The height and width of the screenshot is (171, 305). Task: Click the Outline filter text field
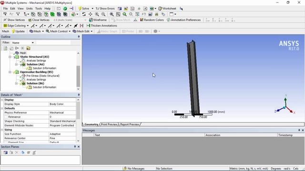click(x=53, y=43)
